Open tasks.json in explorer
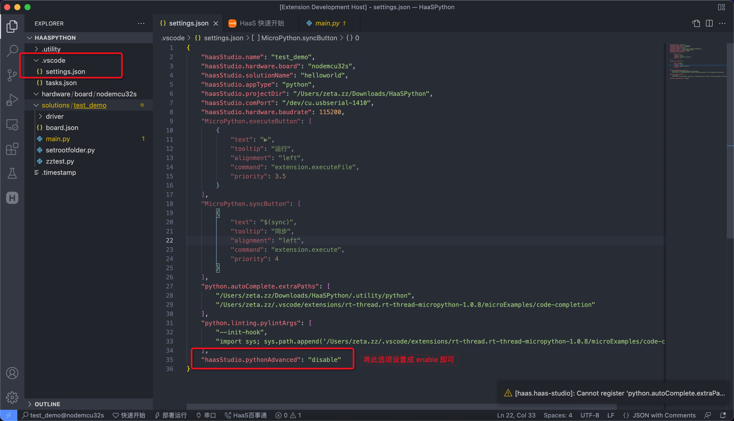Viewport: 734px width, 421px height. tap(88, 83)
